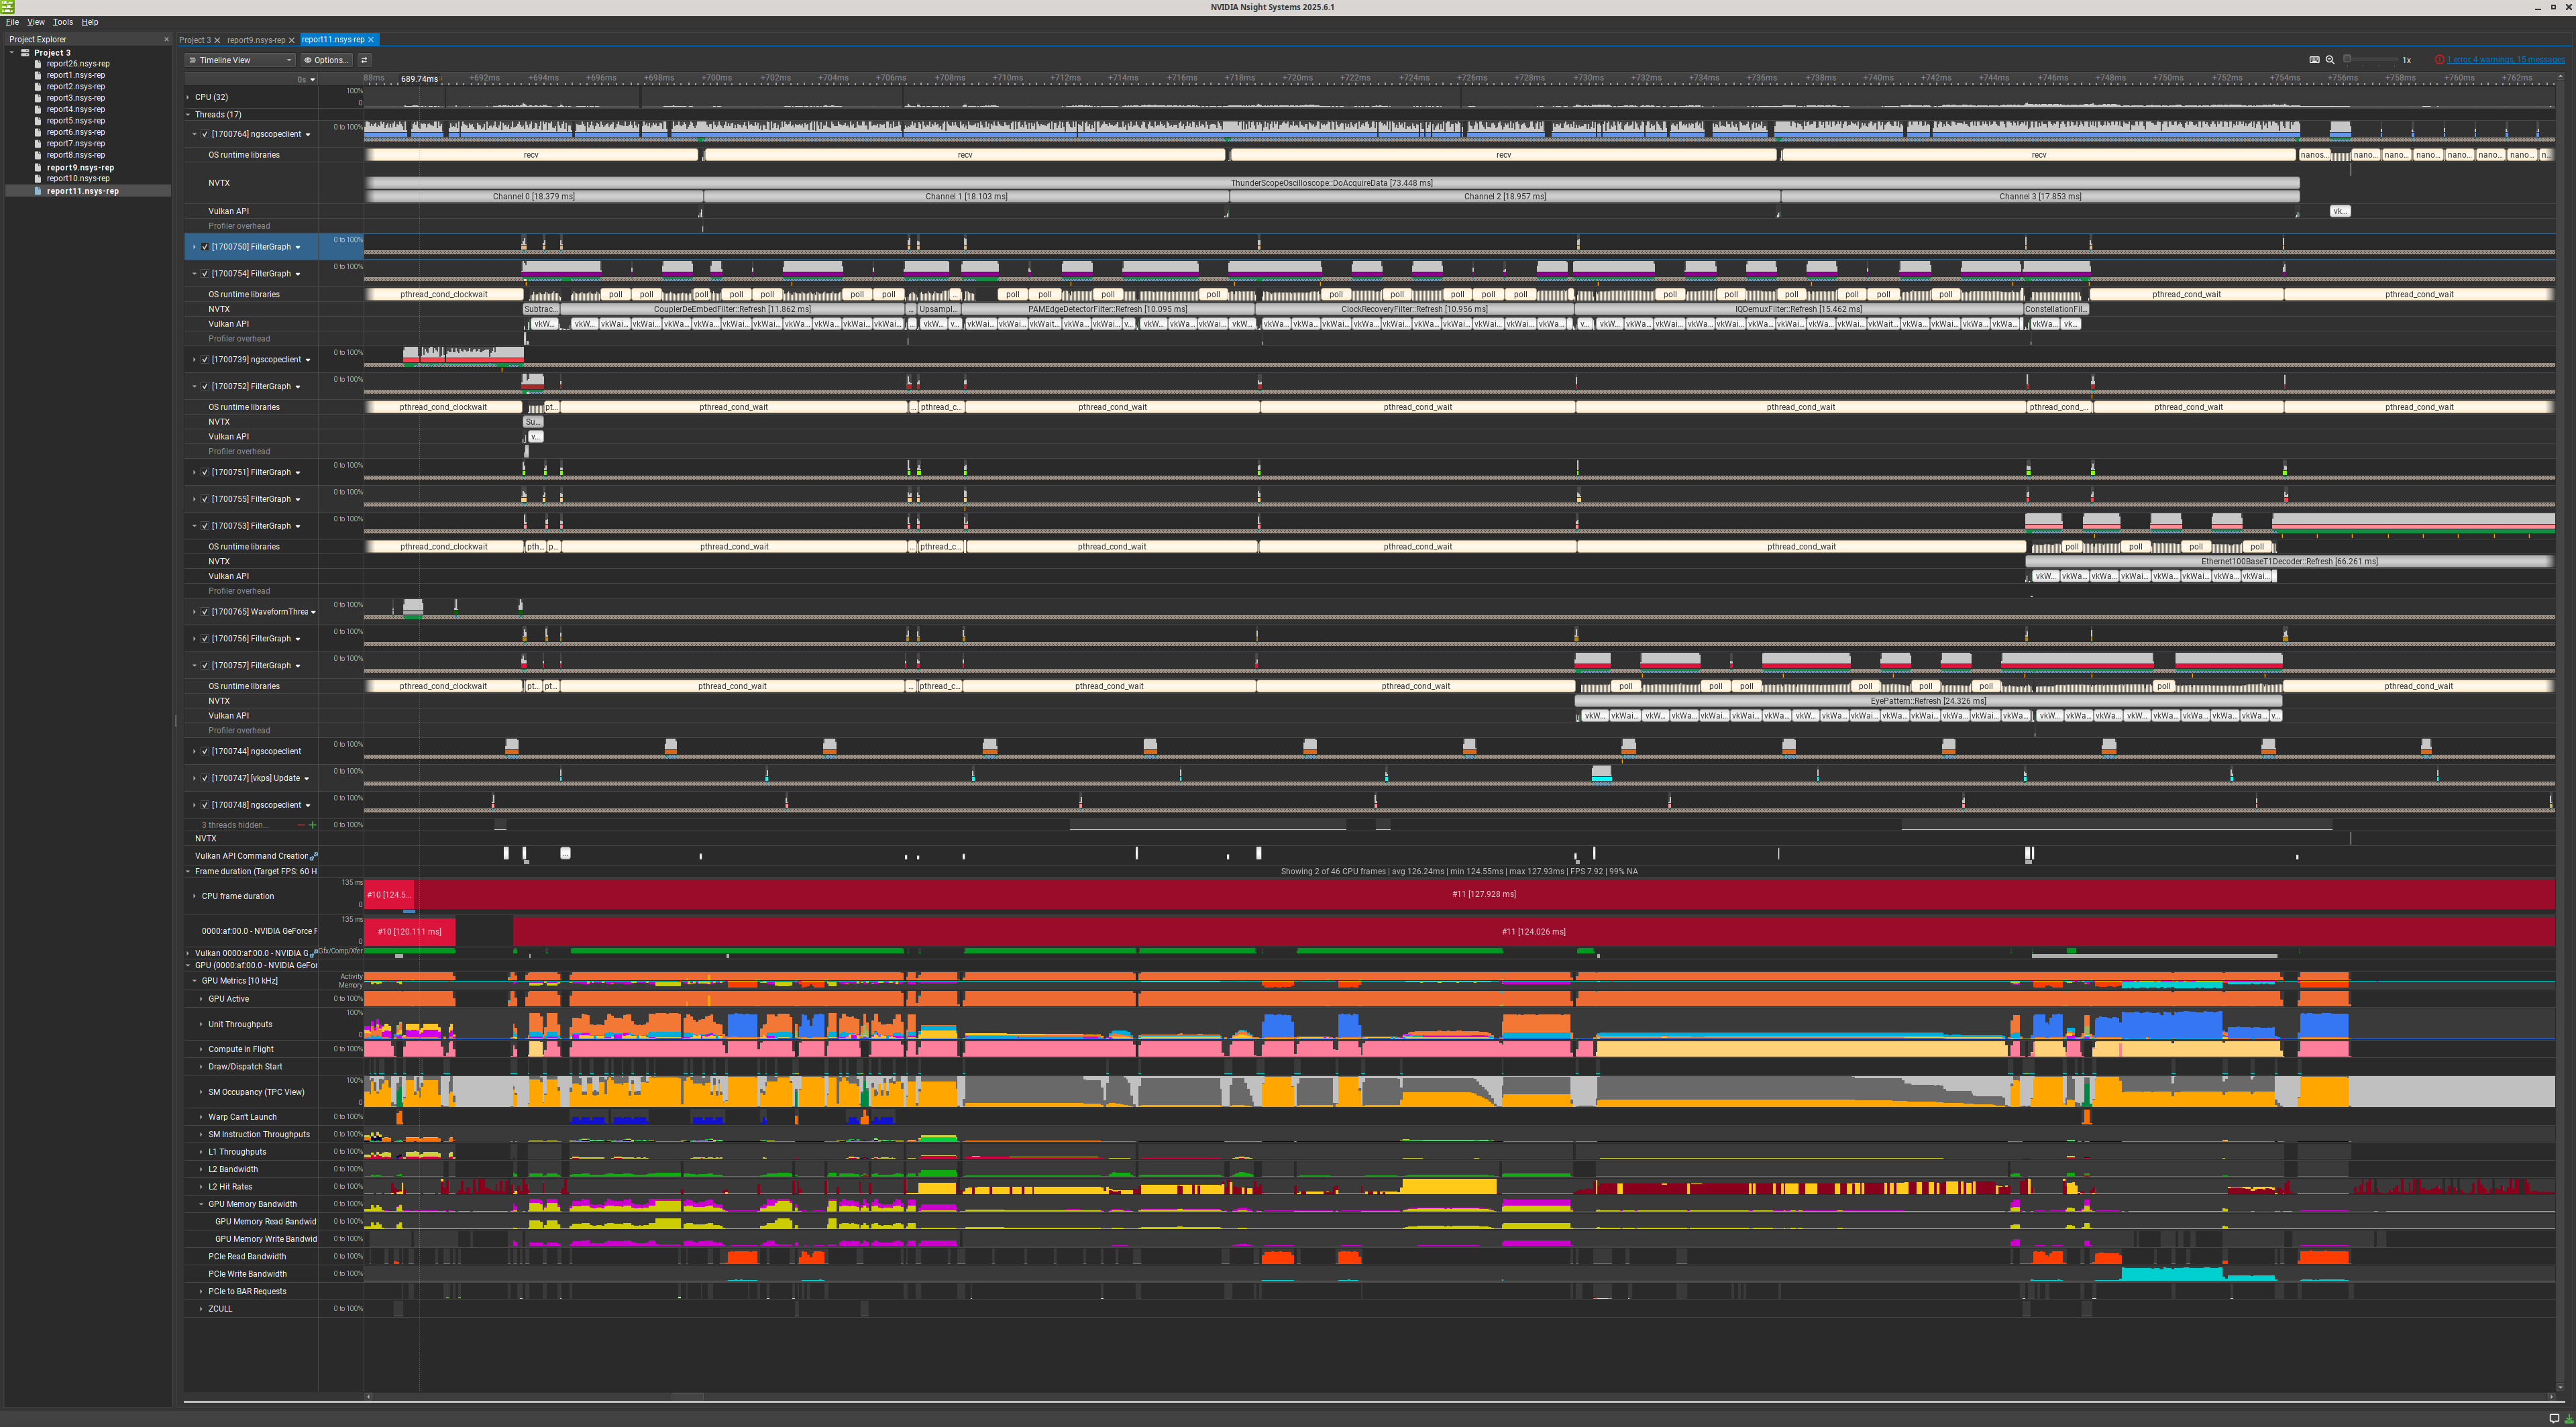Open the Tools menu
The image size is (2576, 1427).
click(62, 22)
